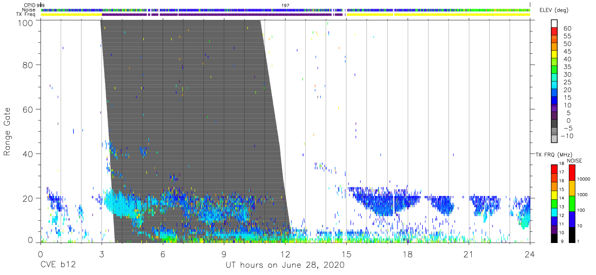Click the x-axis tick label '18'

tap(407, 254)
